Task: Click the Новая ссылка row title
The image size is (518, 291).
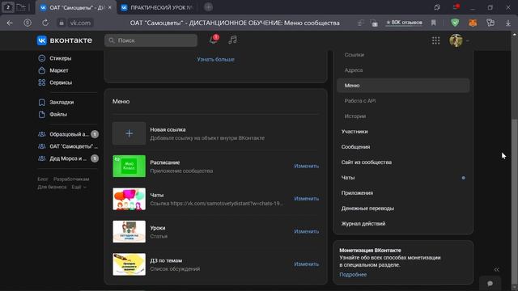Action: (168, 129)
